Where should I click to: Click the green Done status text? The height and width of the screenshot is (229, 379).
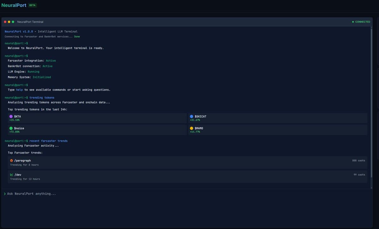[77, 37]
